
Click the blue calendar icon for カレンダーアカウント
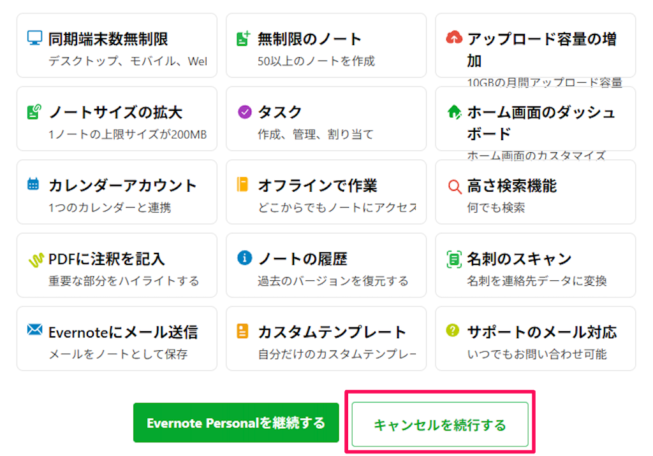coord(34,185)
